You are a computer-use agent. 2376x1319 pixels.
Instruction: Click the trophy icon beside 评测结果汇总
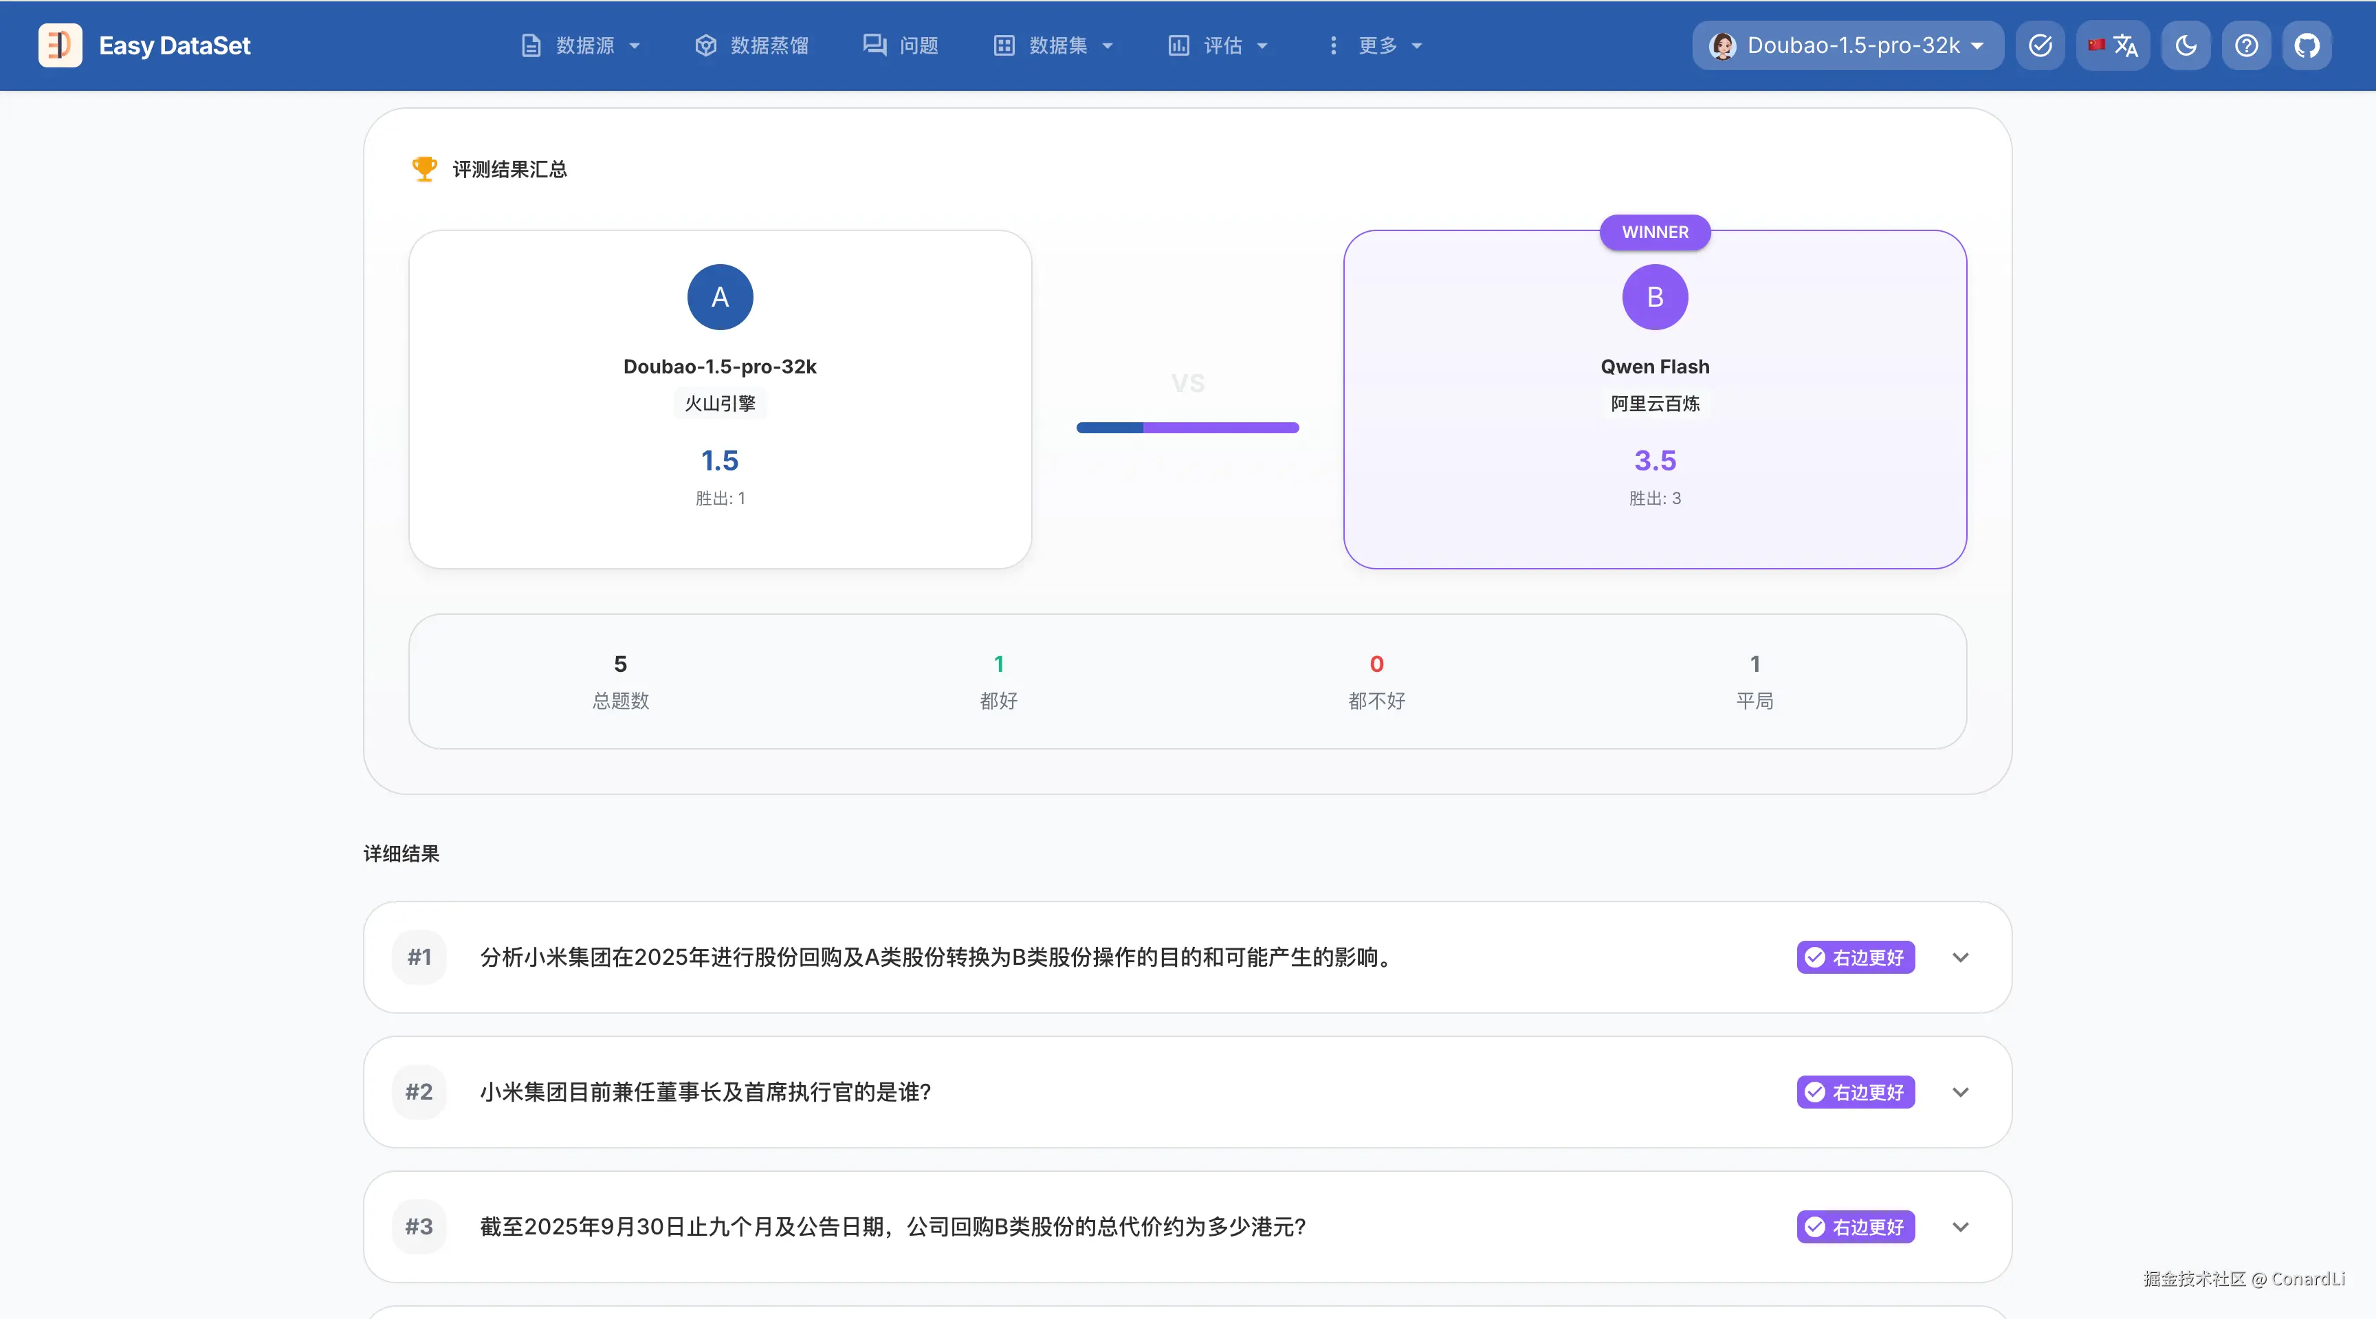pyautogui.click(x=424, y=168)
